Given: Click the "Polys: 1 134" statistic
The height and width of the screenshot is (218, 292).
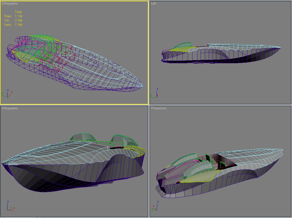Looking at the screenshot, I should pyautogui.click(x=13, y=16).
